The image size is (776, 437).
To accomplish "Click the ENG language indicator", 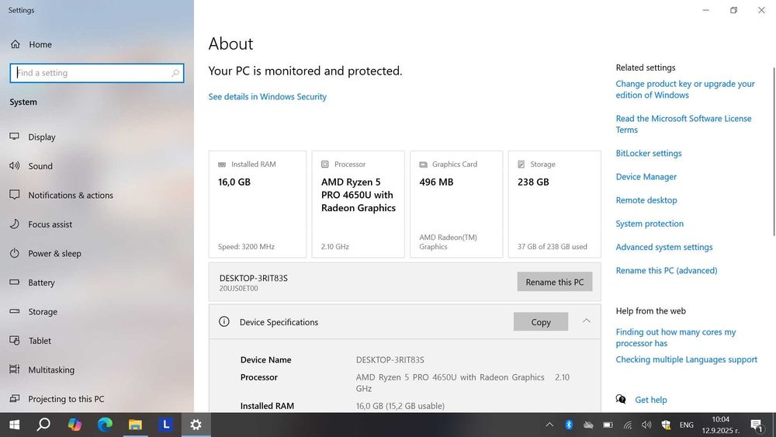I will coord(687,425).
